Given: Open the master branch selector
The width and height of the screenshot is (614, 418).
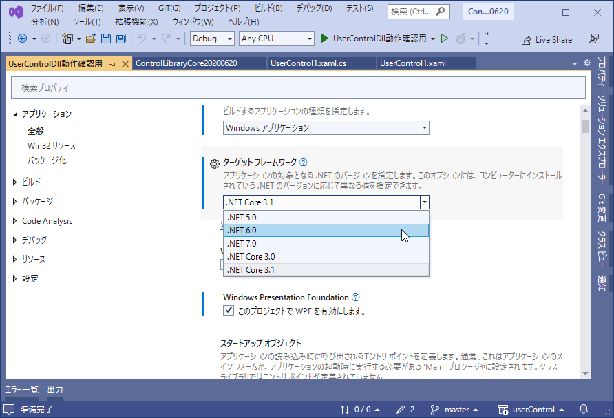Looking at the screenshot, I should 454,410.
